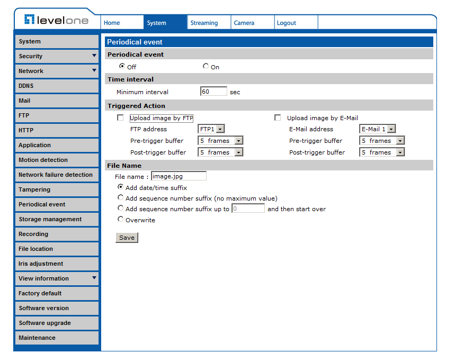Select the Overwrite option

pos(120,219)
